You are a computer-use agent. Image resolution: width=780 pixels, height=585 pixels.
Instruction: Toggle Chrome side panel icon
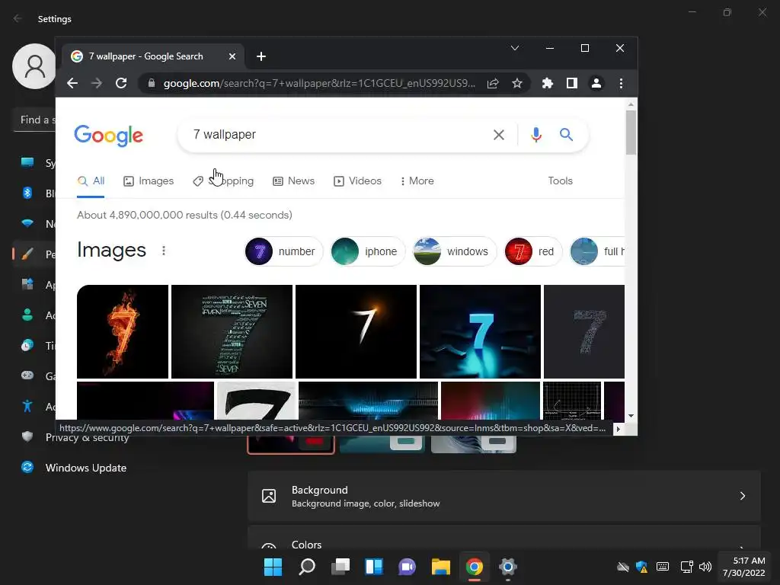(572, 83)
